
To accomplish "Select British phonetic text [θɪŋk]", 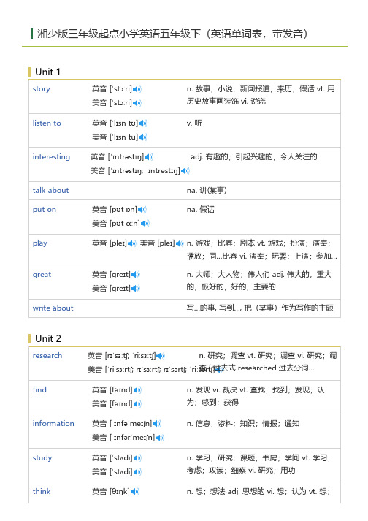I will click(120, 492).
